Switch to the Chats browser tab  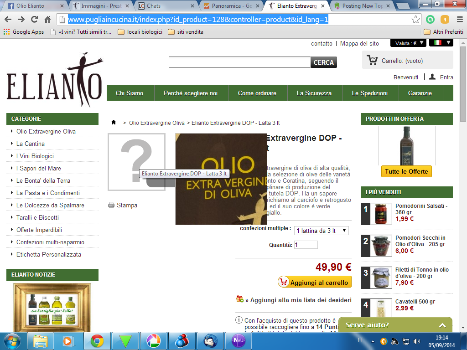(x=166, y=5)
